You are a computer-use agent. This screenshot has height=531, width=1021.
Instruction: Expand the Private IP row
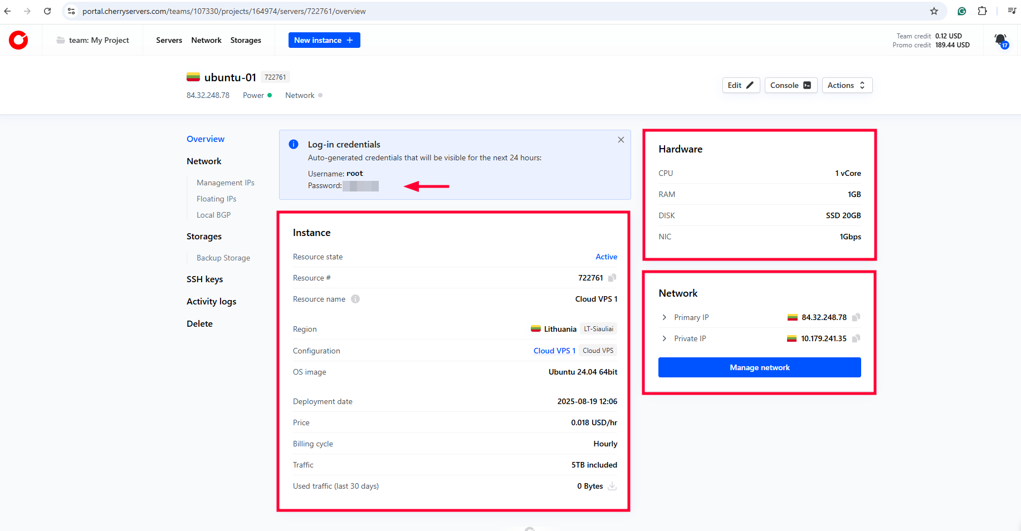(x=664, y=338)
